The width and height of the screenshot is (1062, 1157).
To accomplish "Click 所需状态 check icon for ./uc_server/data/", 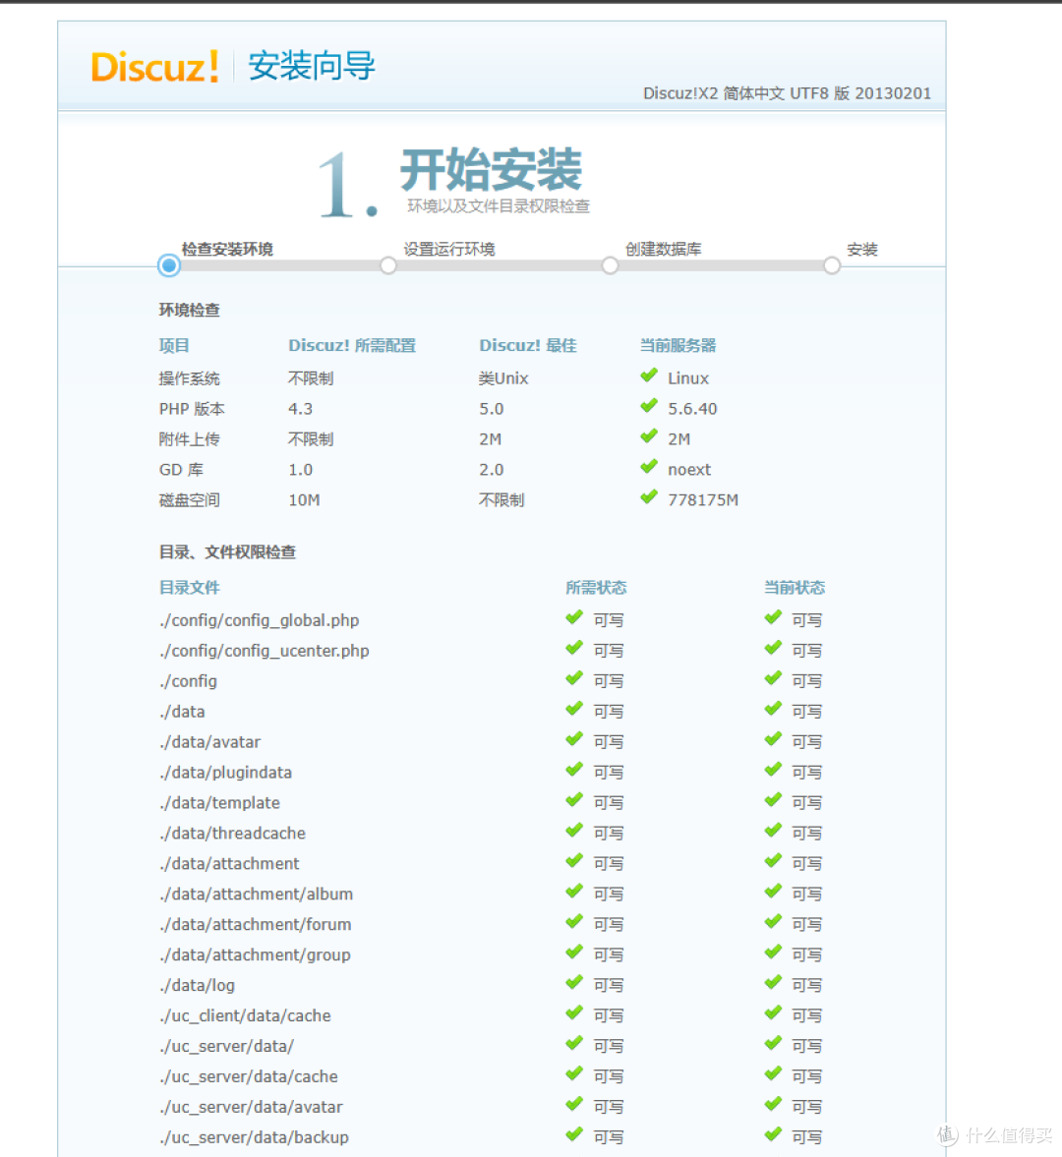I will [x=574, y=1044].
